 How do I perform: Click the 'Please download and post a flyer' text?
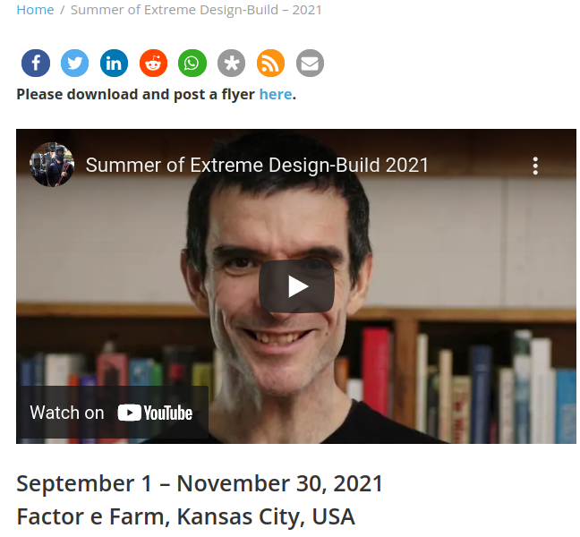[x=135, y=94]
